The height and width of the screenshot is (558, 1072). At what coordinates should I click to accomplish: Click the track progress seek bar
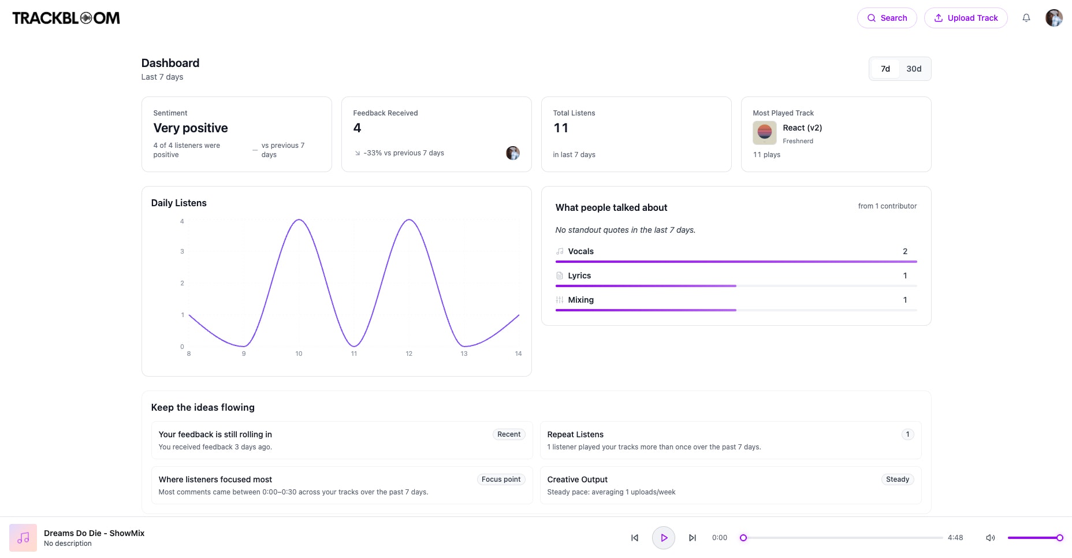[843, 538]
